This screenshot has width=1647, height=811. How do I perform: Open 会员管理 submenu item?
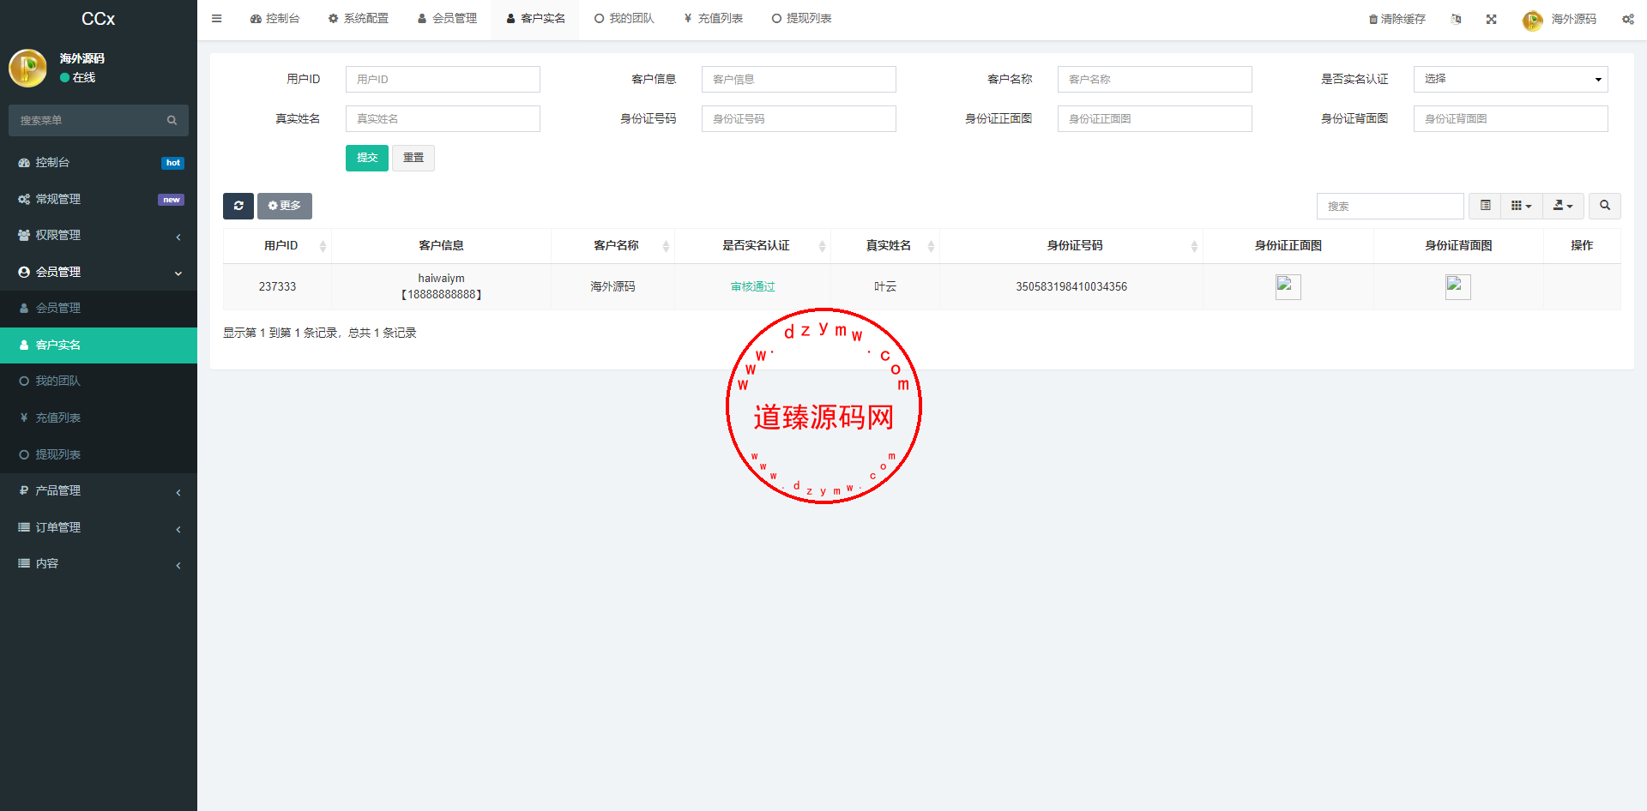99,308
